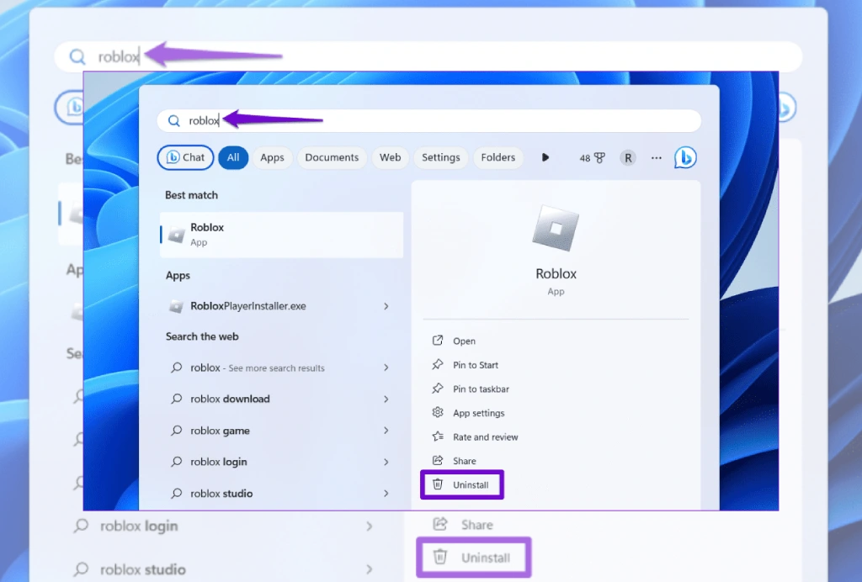Select roblox login in background window
Screen dimensions: 862x582
[x=139, y=526]
